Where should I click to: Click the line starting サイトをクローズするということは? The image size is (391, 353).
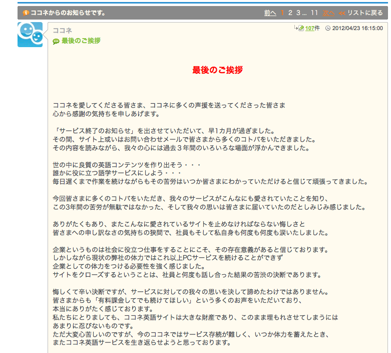pos(187,275)
